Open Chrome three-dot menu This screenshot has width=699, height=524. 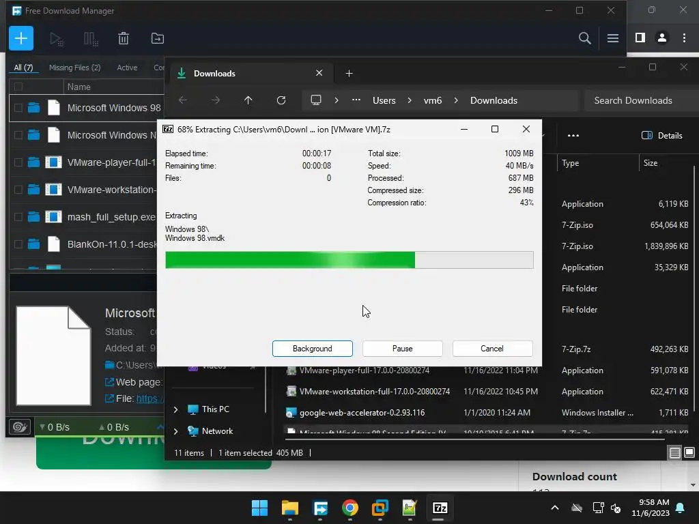point(684,38)
